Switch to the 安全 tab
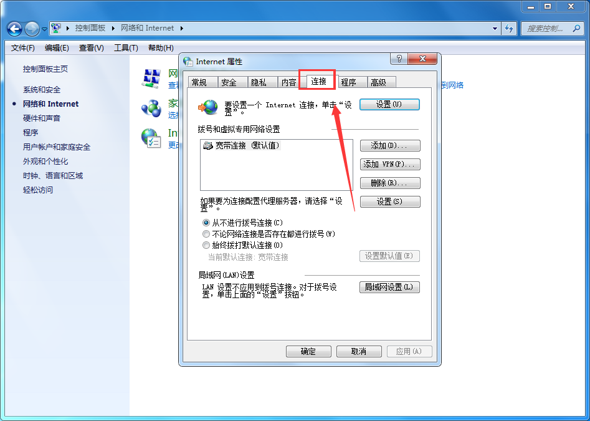Image resolution: width=590 pixels, height=421 pixels. click(x=232, y=82)
